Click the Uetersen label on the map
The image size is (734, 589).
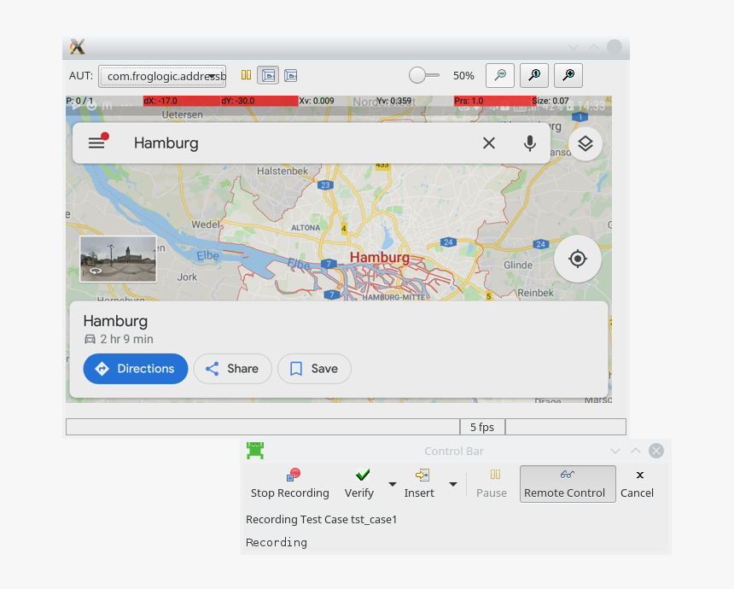pos(182,114)
